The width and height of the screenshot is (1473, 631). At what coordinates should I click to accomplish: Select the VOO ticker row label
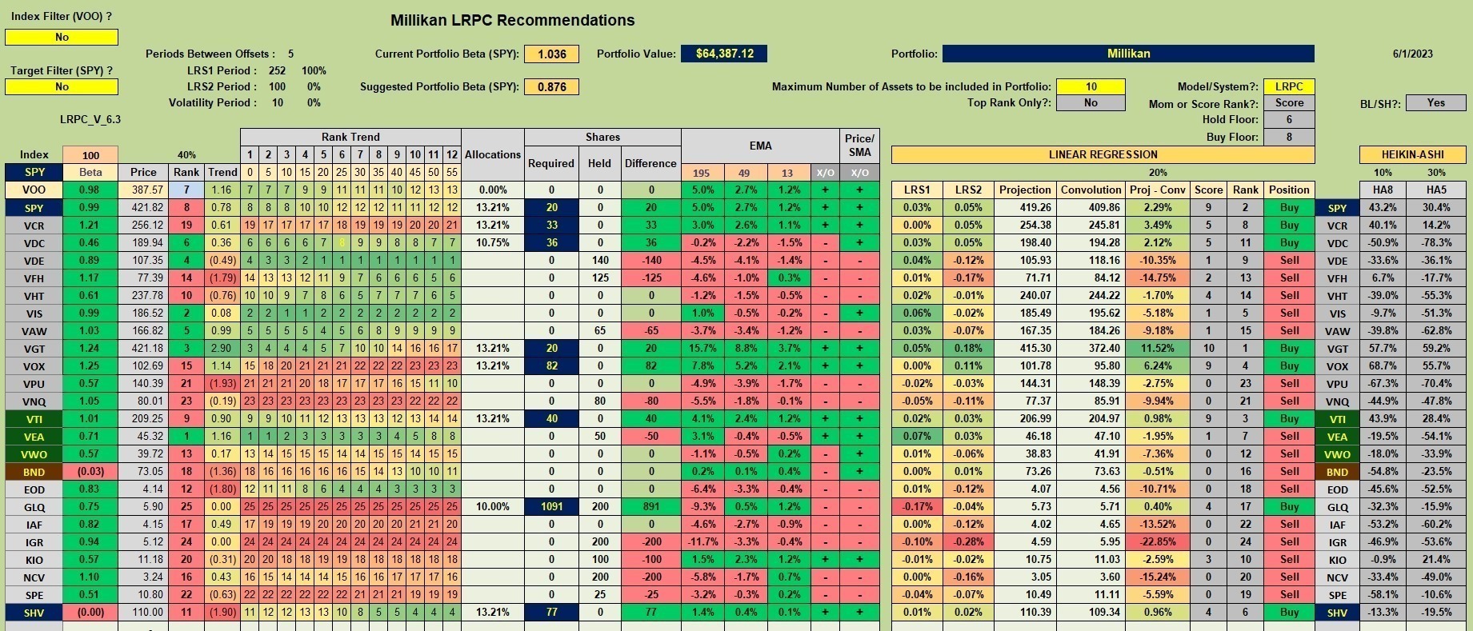pyautogui.click(x=34, y=190)
